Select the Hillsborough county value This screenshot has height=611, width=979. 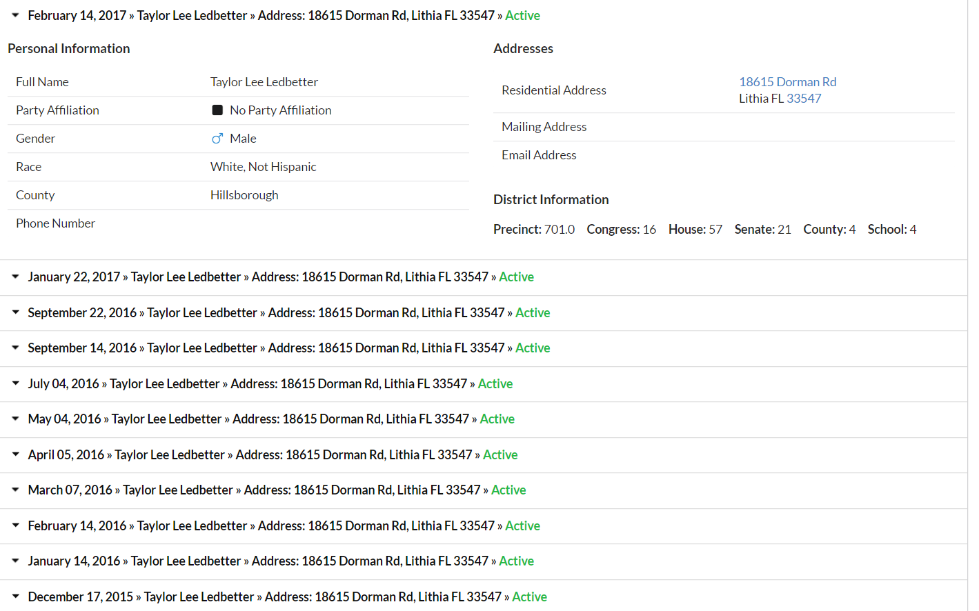(244, 195)
